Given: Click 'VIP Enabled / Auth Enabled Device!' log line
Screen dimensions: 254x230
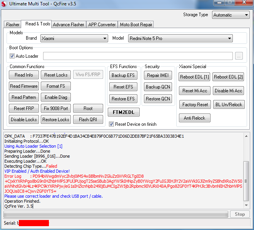Looking at the screenshot, I should click(x=37, y=171).
